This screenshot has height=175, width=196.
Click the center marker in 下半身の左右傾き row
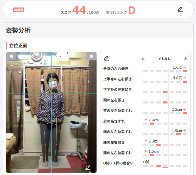coord(165,92)
